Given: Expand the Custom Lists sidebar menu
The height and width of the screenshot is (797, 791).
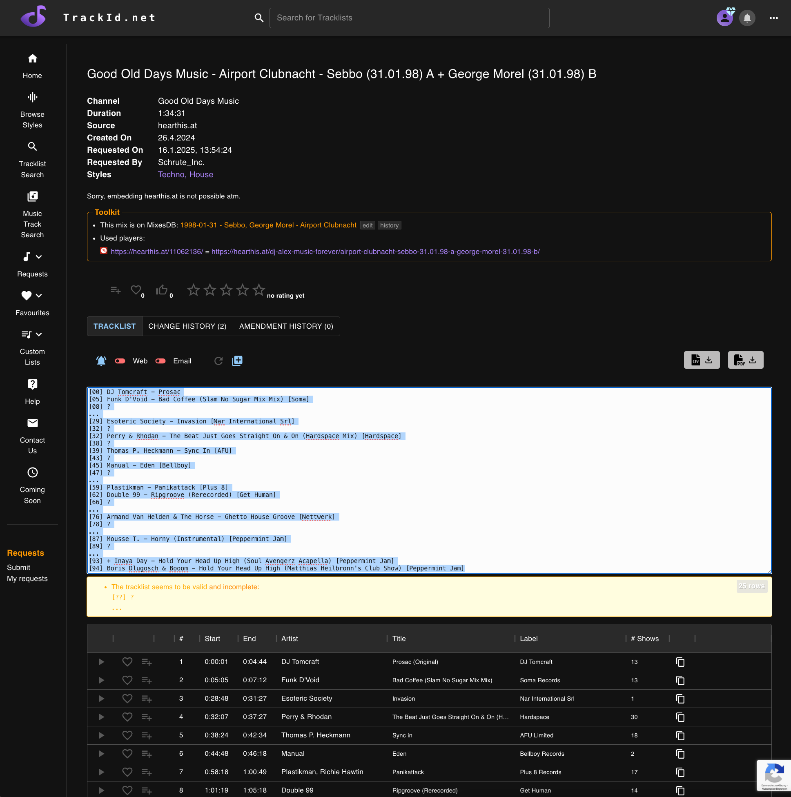Looking at the screenshot, I should pyautogui.click(x=39, y=334).
